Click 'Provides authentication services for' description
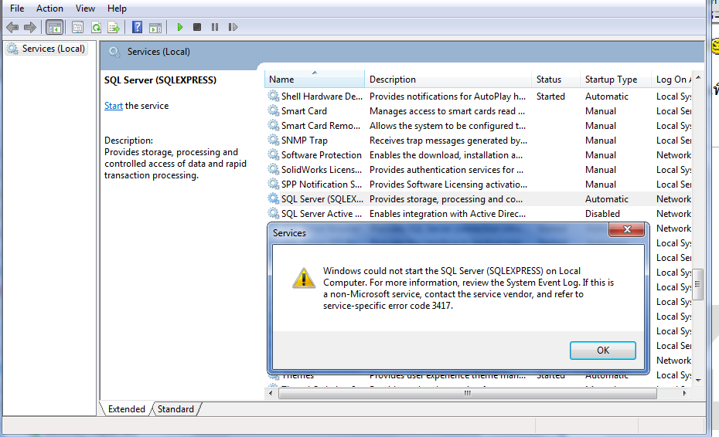 pos(446,170)
